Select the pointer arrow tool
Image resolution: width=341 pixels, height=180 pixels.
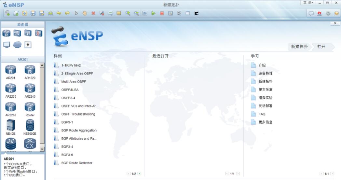76,13
